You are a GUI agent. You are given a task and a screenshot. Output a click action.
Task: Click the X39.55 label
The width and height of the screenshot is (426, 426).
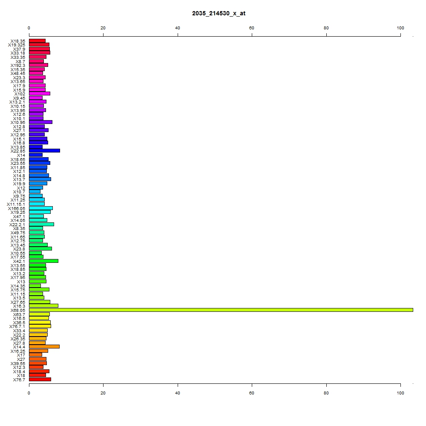pyautogui.click(x=17, y=363)
